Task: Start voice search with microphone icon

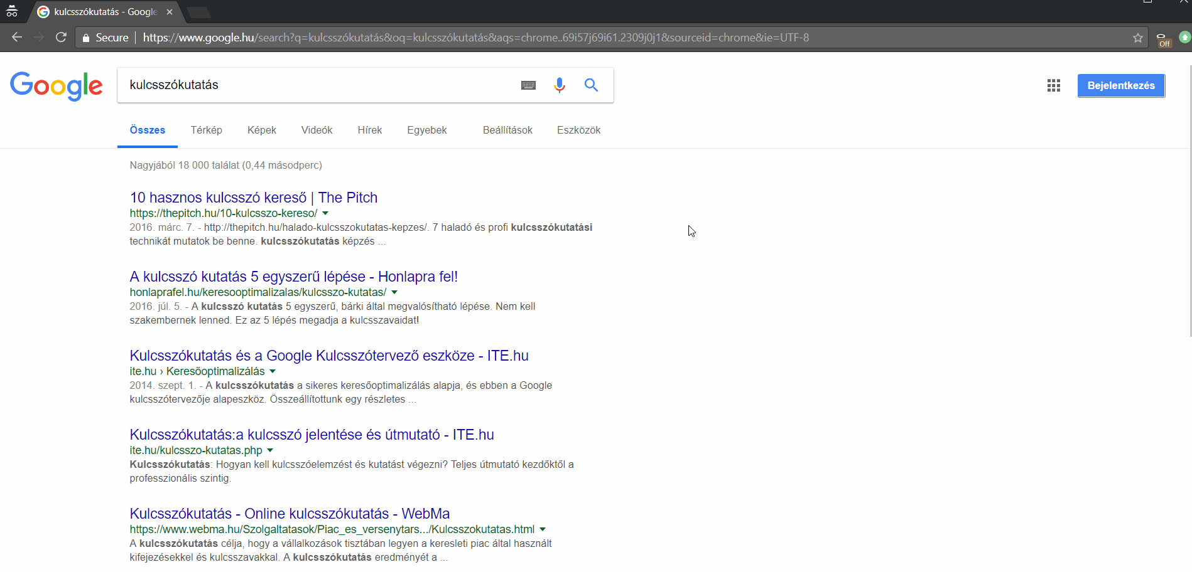Action: tap(560, 85)
